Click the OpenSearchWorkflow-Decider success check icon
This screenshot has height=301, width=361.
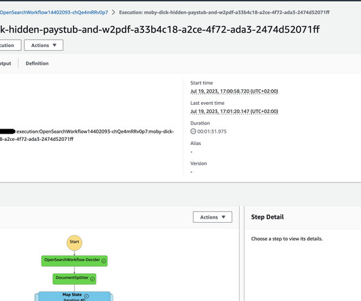pyautogui.click(x=104, y=261)
